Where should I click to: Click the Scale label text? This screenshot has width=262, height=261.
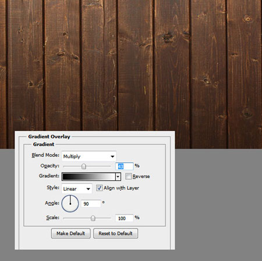(53, 217)
